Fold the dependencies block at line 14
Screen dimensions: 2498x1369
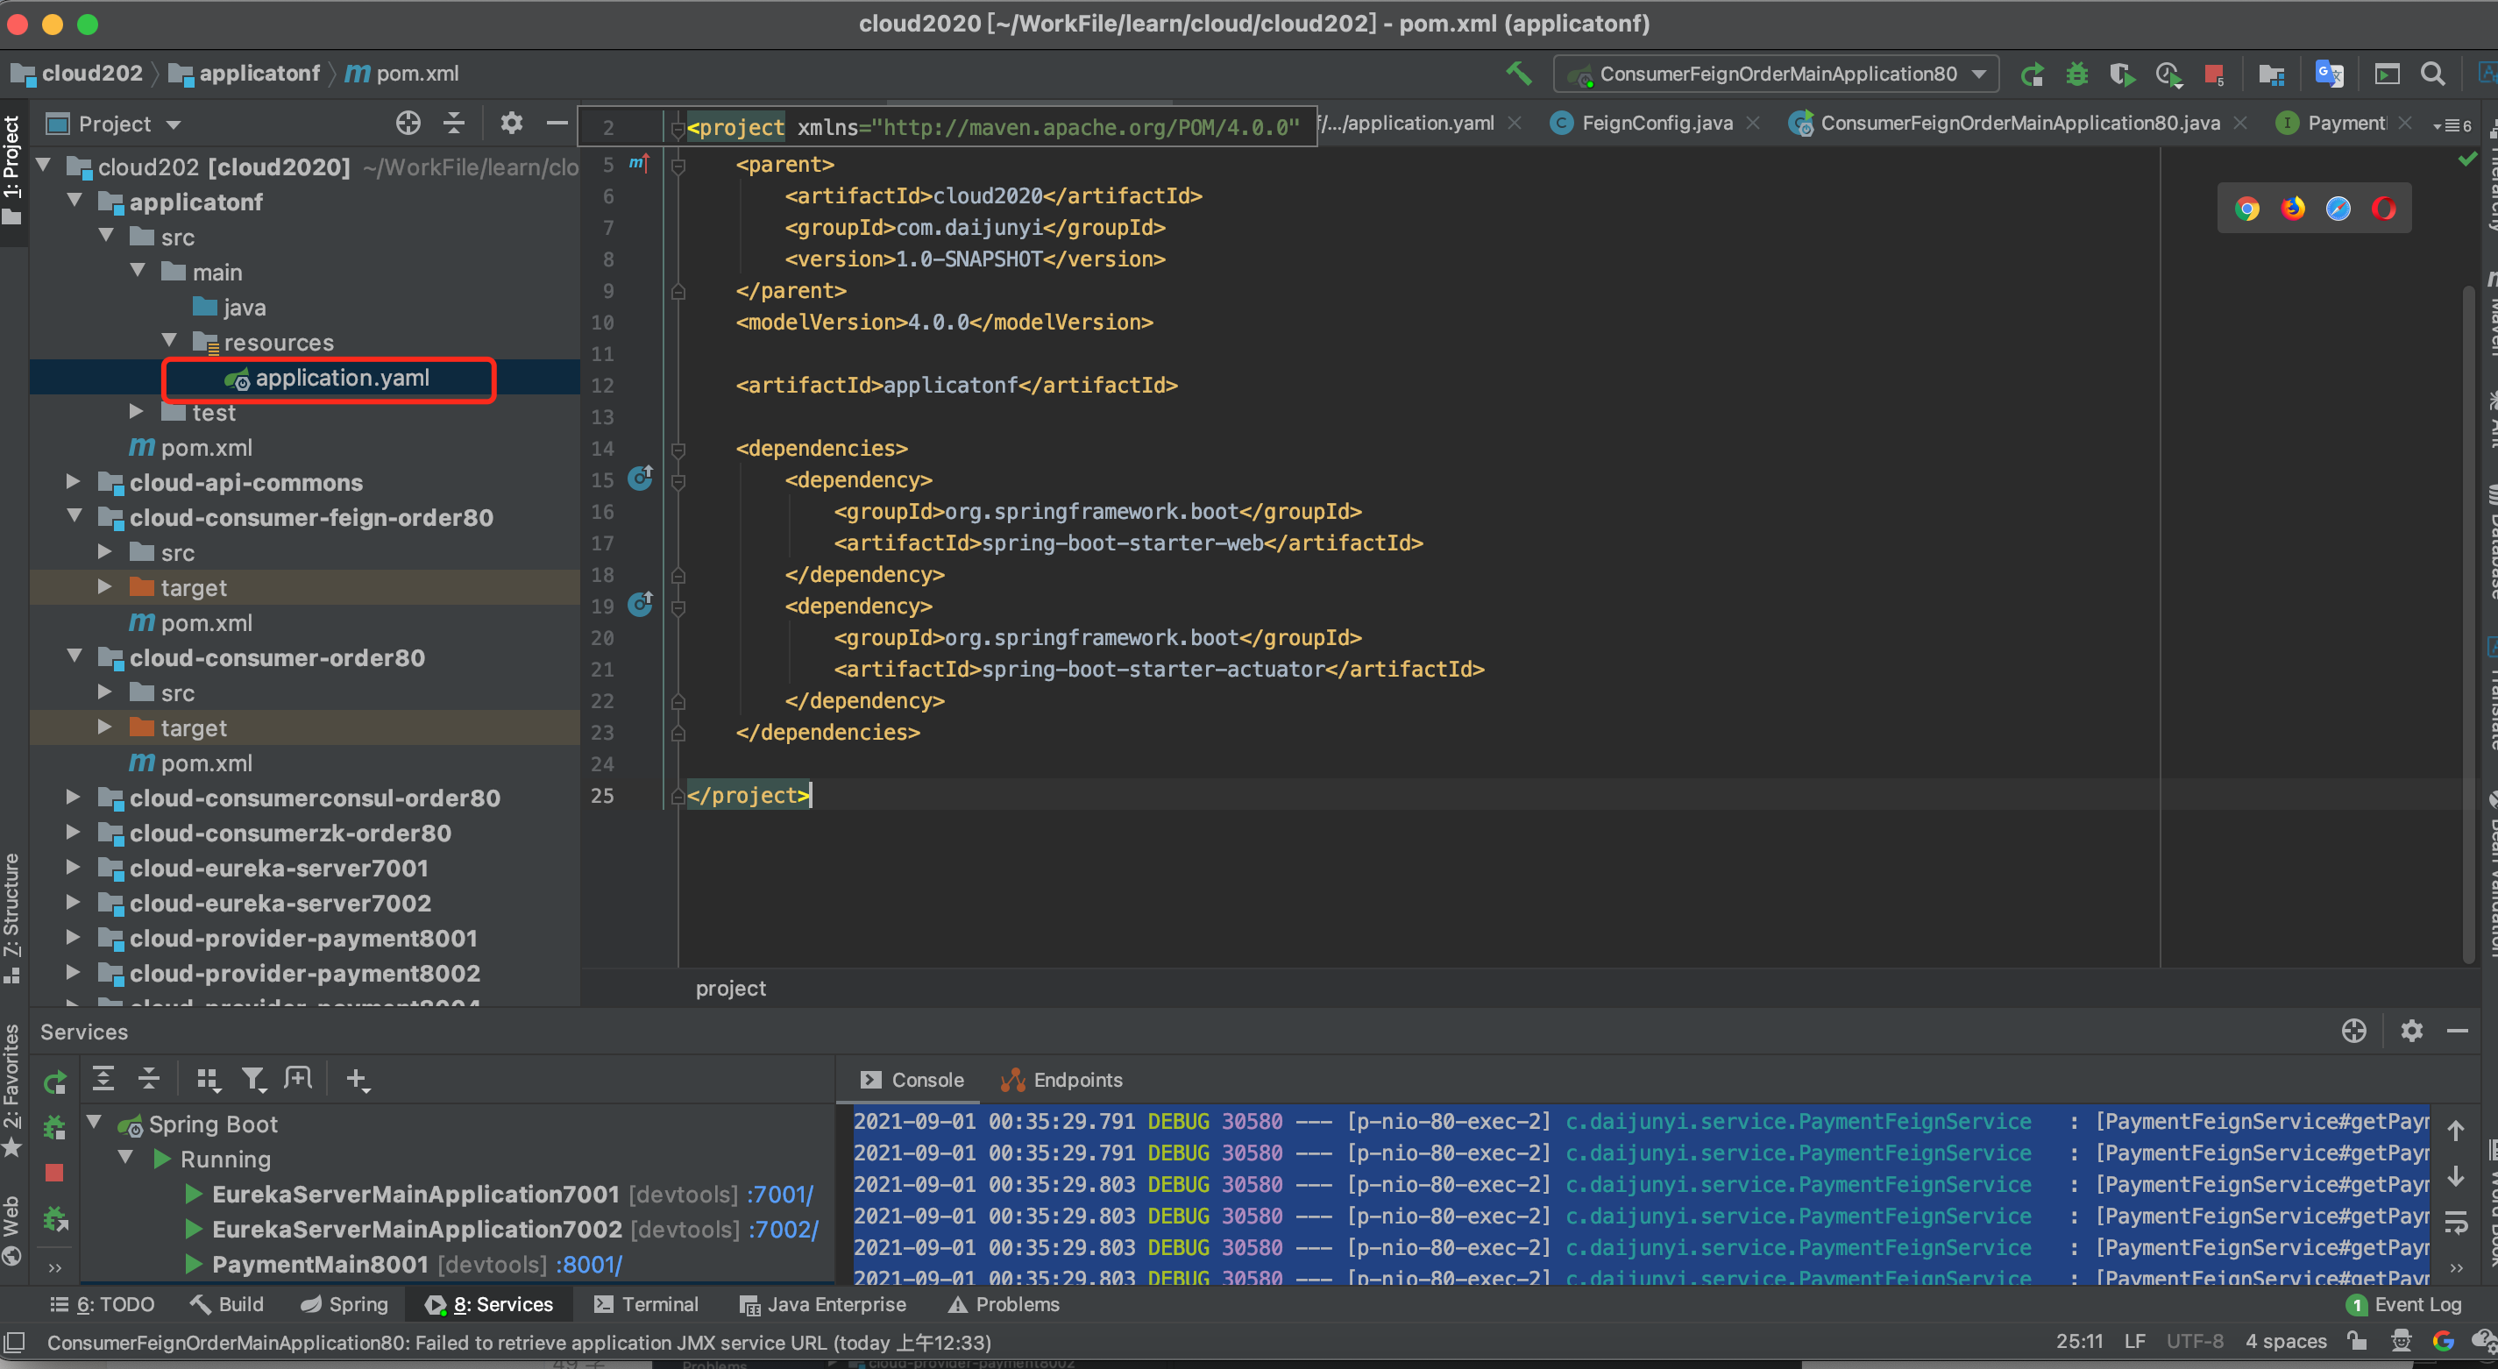pyautogui.click(x=678, y=449)
